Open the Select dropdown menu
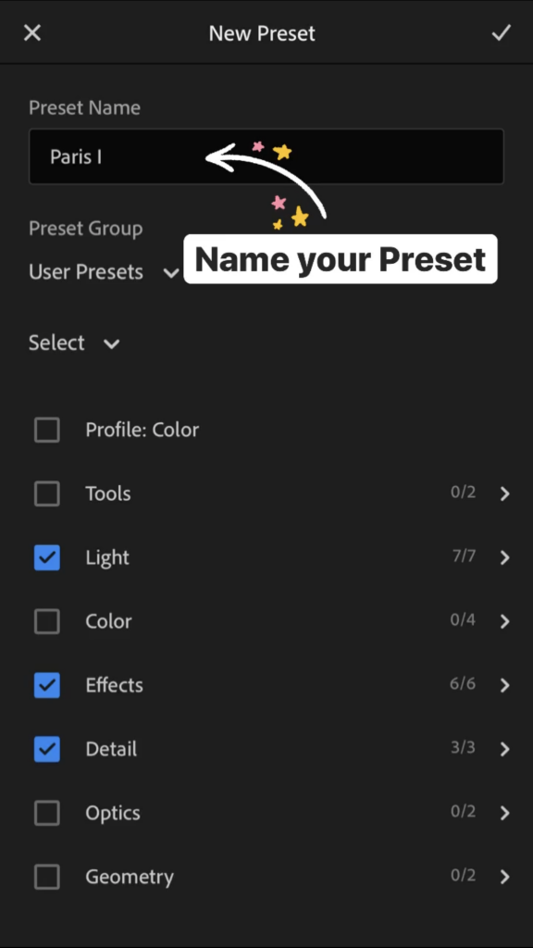This screenshot has width=533, height=948. (74, 343)
